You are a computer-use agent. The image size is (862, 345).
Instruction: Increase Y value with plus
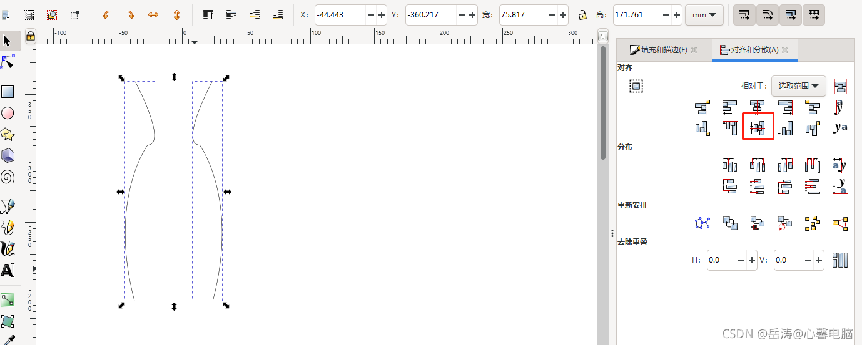click(472, 14)
